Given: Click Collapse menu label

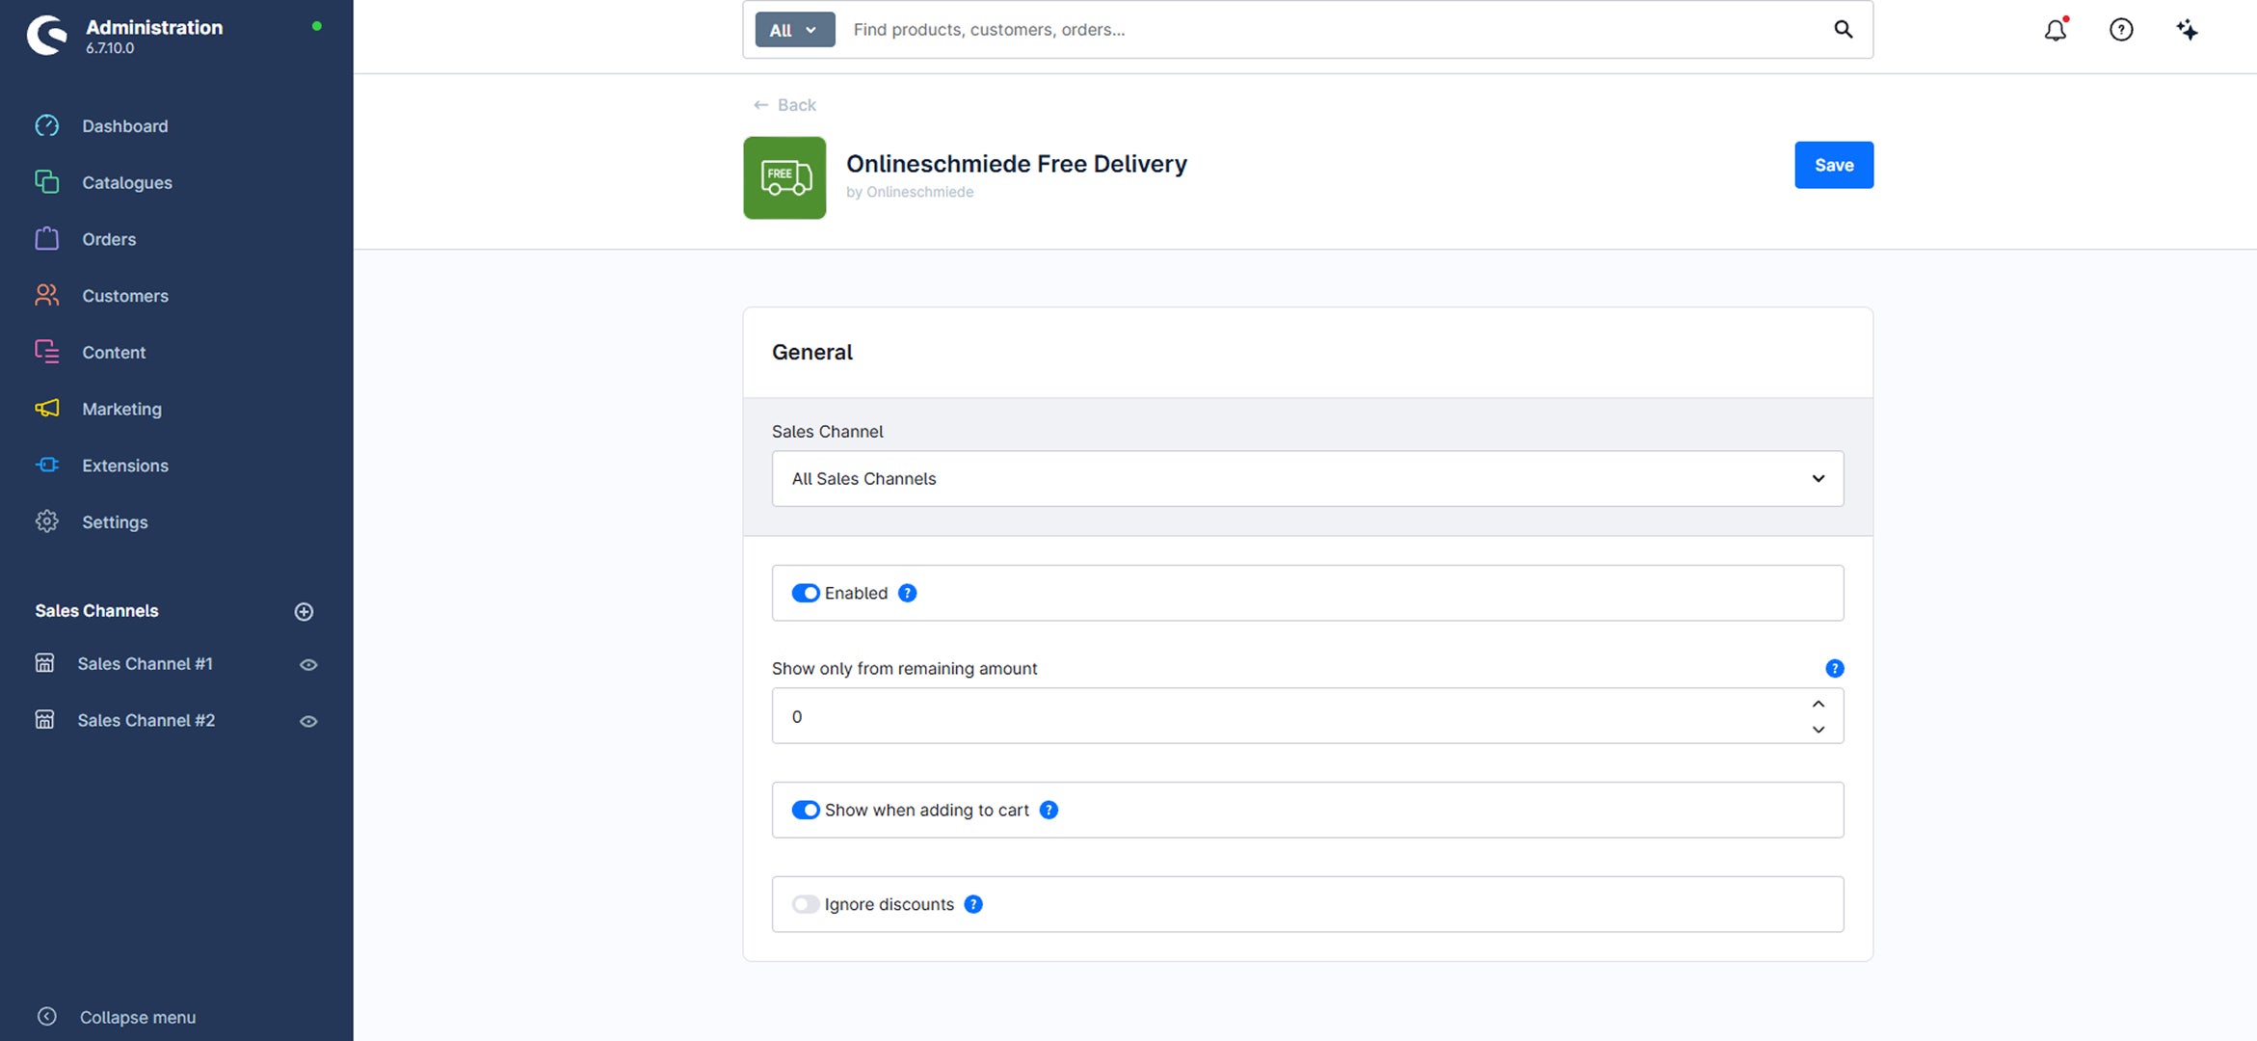Looking at the screenshot, I should (138, 1017).
